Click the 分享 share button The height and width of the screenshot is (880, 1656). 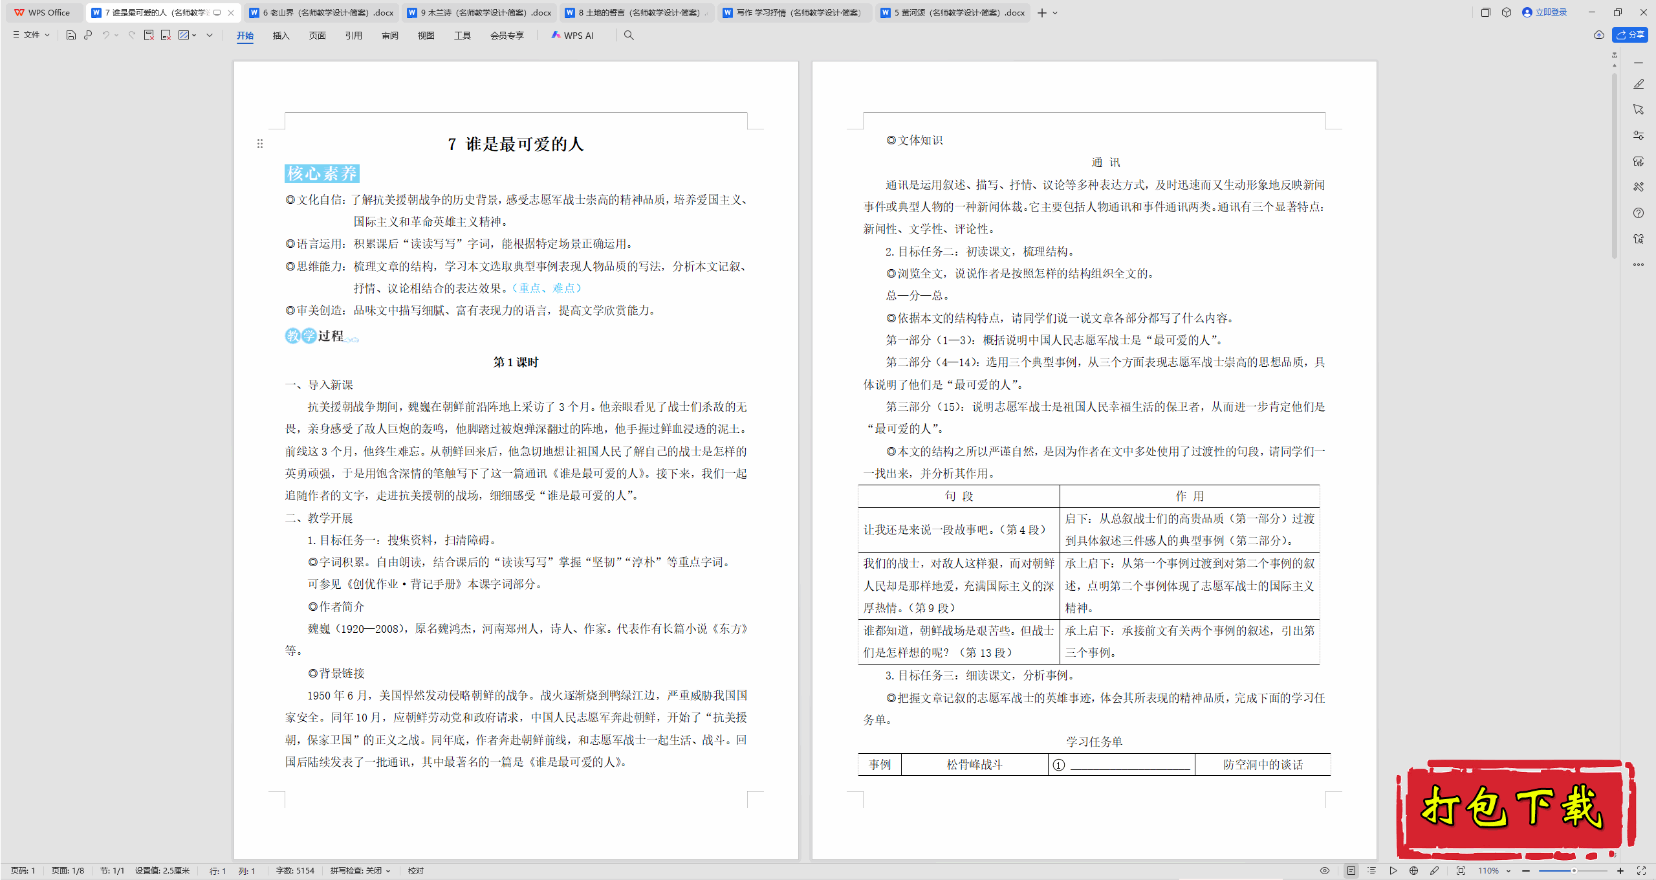[1630, 35]
